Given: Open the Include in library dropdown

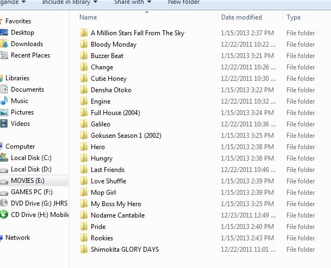Looking at the screenshot, I should pos(70,2).
